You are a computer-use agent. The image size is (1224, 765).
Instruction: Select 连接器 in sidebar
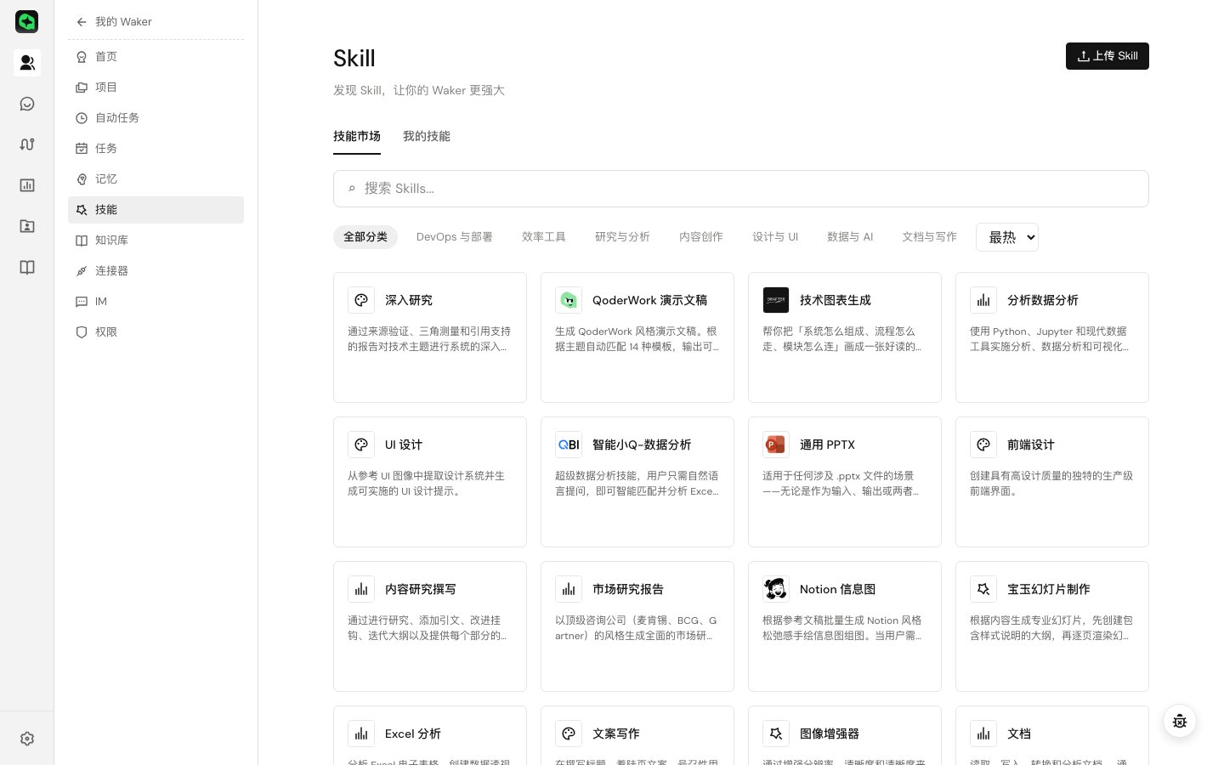156,271
